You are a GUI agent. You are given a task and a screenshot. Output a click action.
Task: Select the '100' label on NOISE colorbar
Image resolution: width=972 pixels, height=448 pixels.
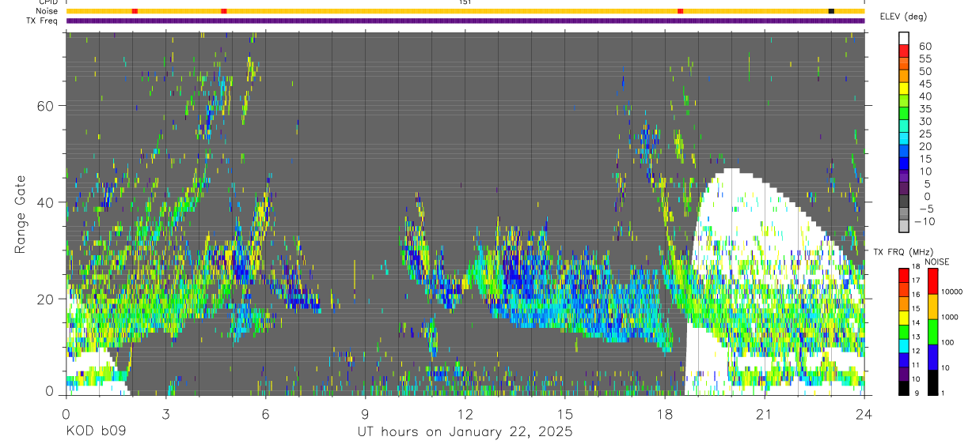[948, 342]
